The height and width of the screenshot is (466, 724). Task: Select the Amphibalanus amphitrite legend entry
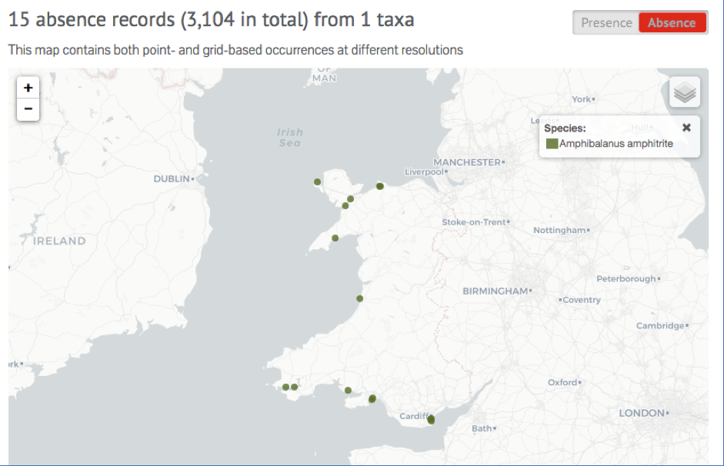(x=616, y=143)
